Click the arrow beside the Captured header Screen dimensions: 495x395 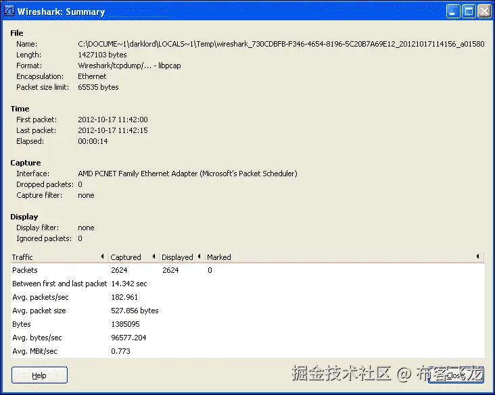[154, 257]
